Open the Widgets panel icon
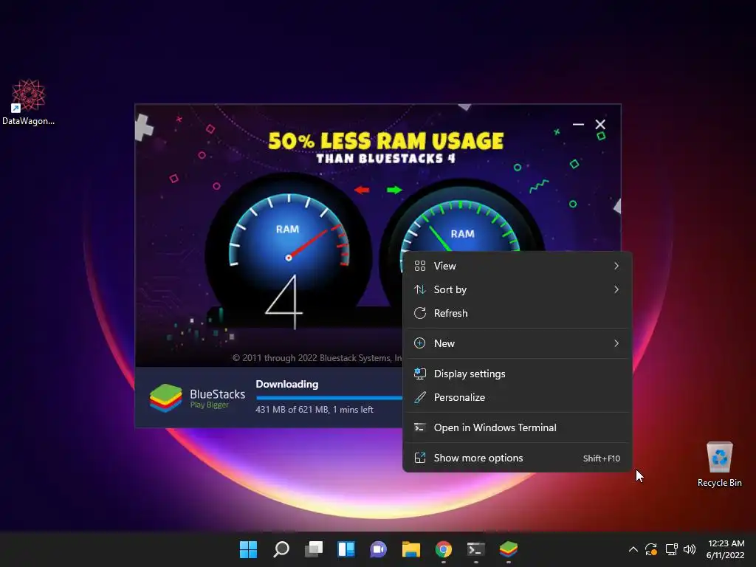 (x=346, y=549)
